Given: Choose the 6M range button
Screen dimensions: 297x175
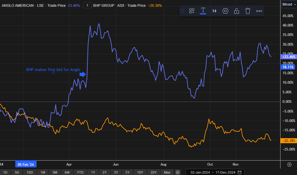Looking at the screenshot, I should pos(67,172).
